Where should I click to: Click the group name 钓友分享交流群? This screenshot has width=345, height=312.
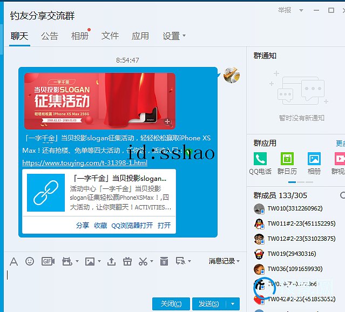pyautogui.click(x=42, y=16)
